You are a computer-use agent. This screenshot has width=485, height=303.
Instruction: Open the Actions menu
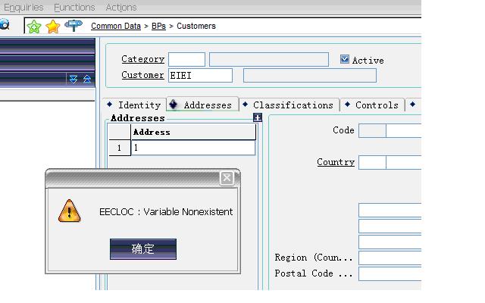(x=121, y=7)
